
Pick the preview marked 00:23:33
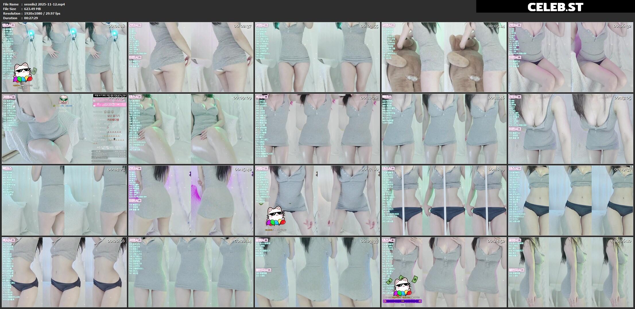click(317, 272)
